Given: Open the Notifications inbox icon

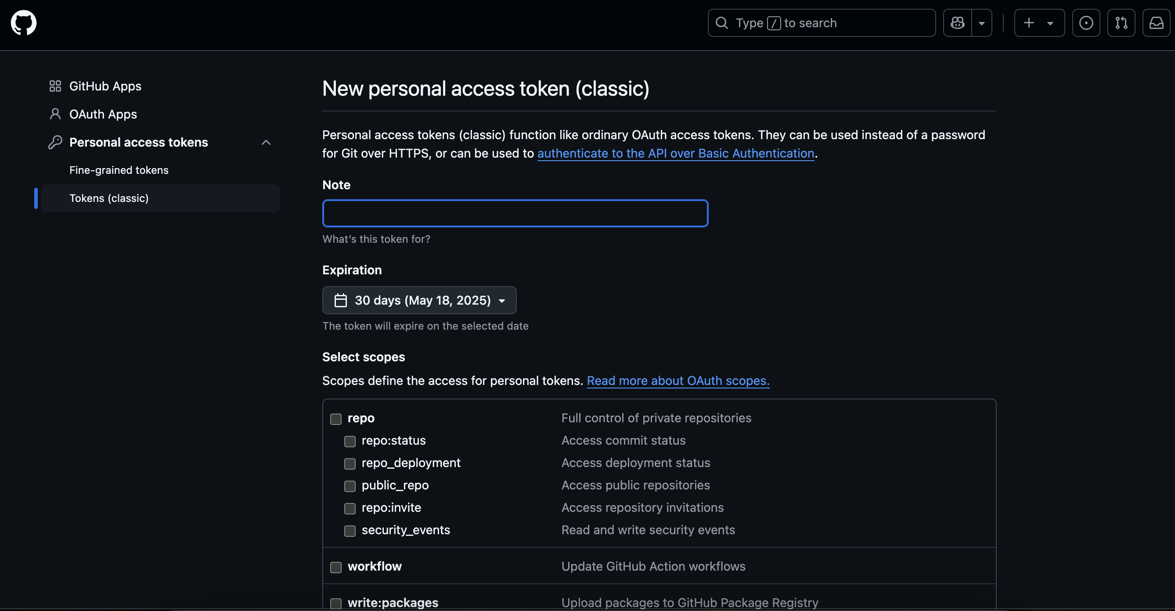Looking at the screenshot, I should pos(1156,23).
